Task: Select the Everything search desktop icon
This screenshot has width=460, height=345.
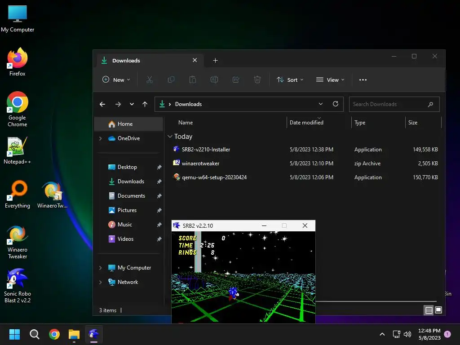Action: tap(18, 194)
